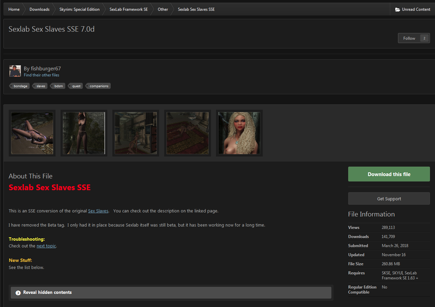Click the Reveal hidden contents arrow icon
The height and width of the screenshot is (307, 435).
[18, 293]
